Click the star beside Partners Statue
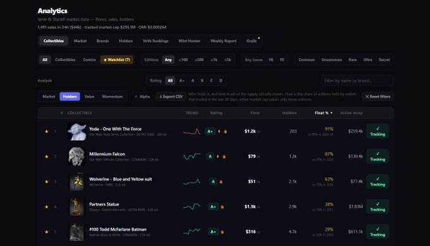The image size is (430, 246). pos(47,207)
